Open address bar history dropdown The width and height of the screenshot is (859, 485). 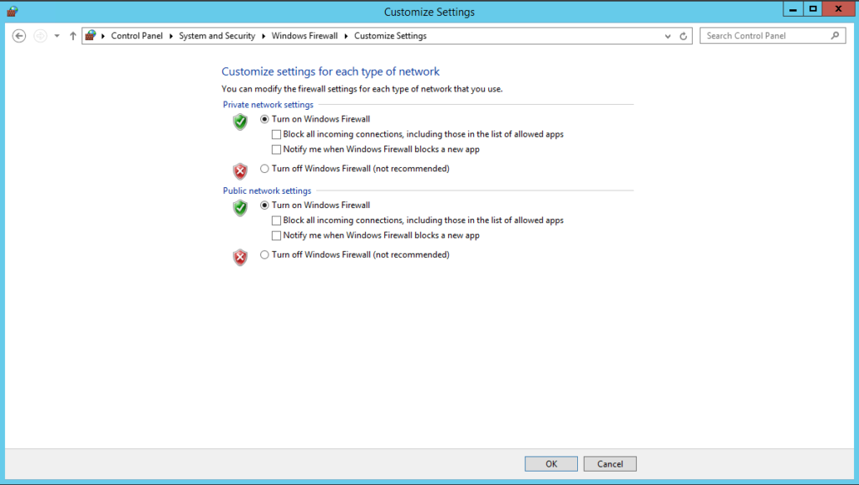tap(668, 36)
